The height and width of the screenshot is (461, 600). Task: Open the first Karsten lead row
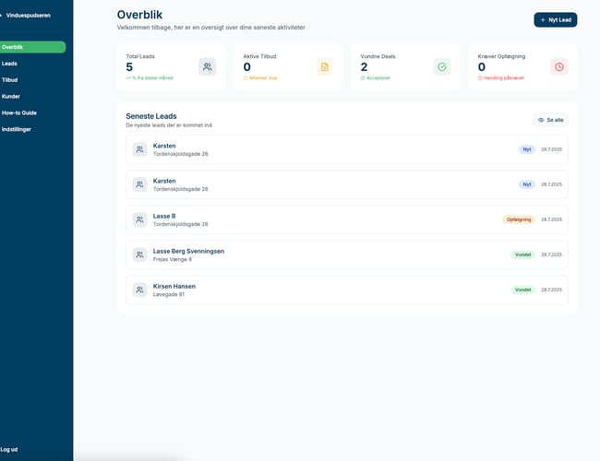pyautogui.click(x=346, y=149)
